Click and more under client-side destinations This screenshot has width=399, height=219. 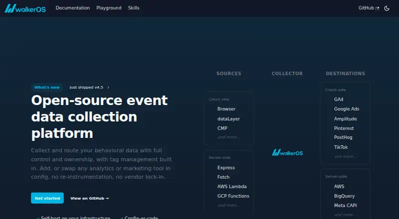tap(345, 156)
